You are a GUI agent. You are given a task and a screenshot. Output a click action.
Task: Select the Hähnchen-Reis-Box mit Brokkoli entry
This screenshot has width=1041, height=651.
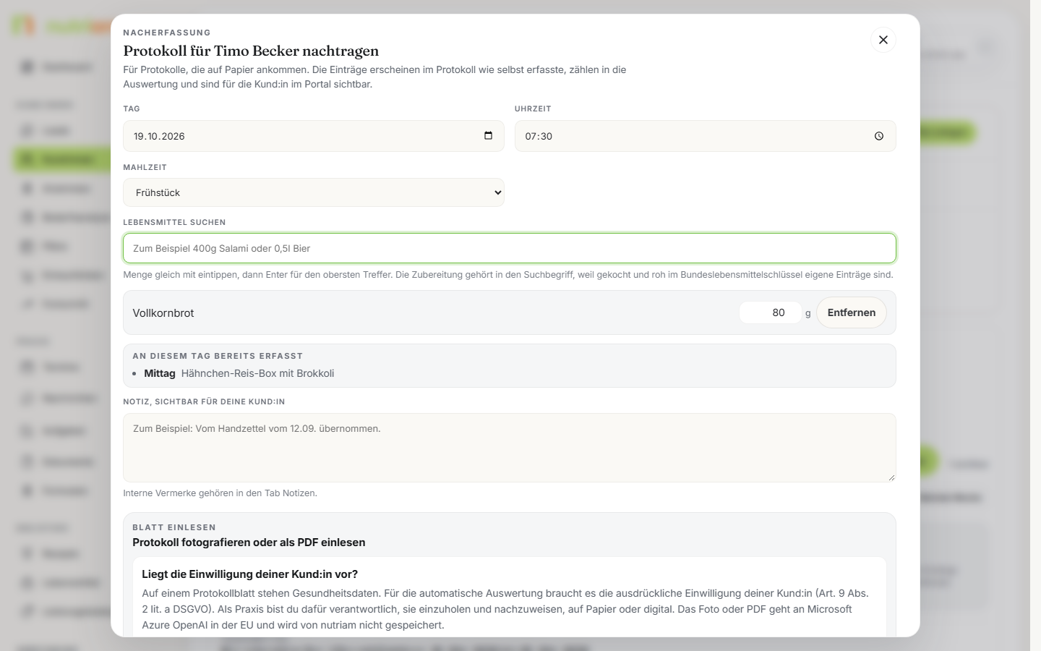[257, 373]
